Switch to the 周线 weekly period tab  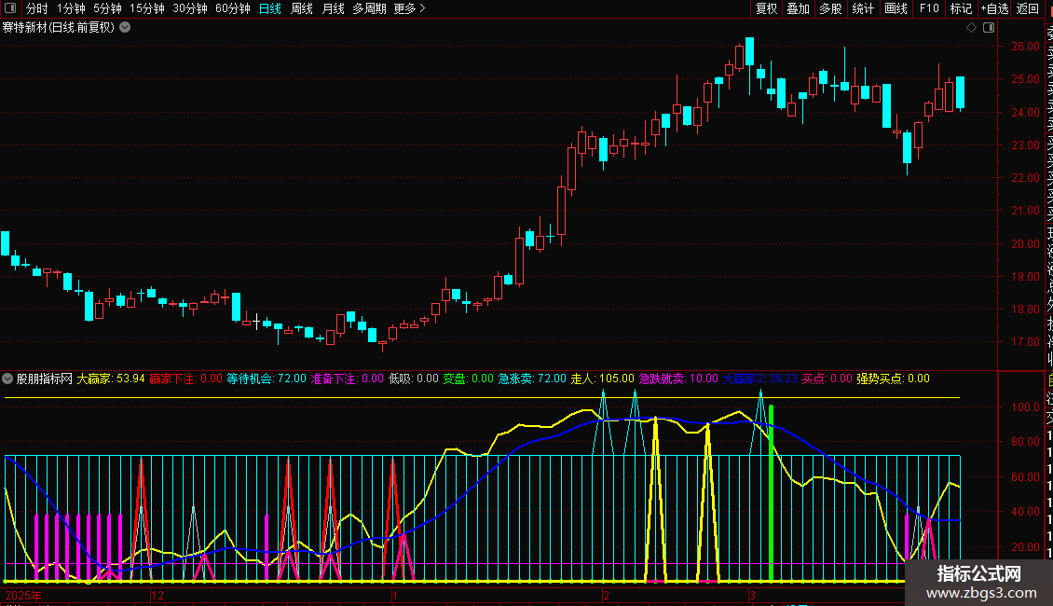(x=302, y=8)
